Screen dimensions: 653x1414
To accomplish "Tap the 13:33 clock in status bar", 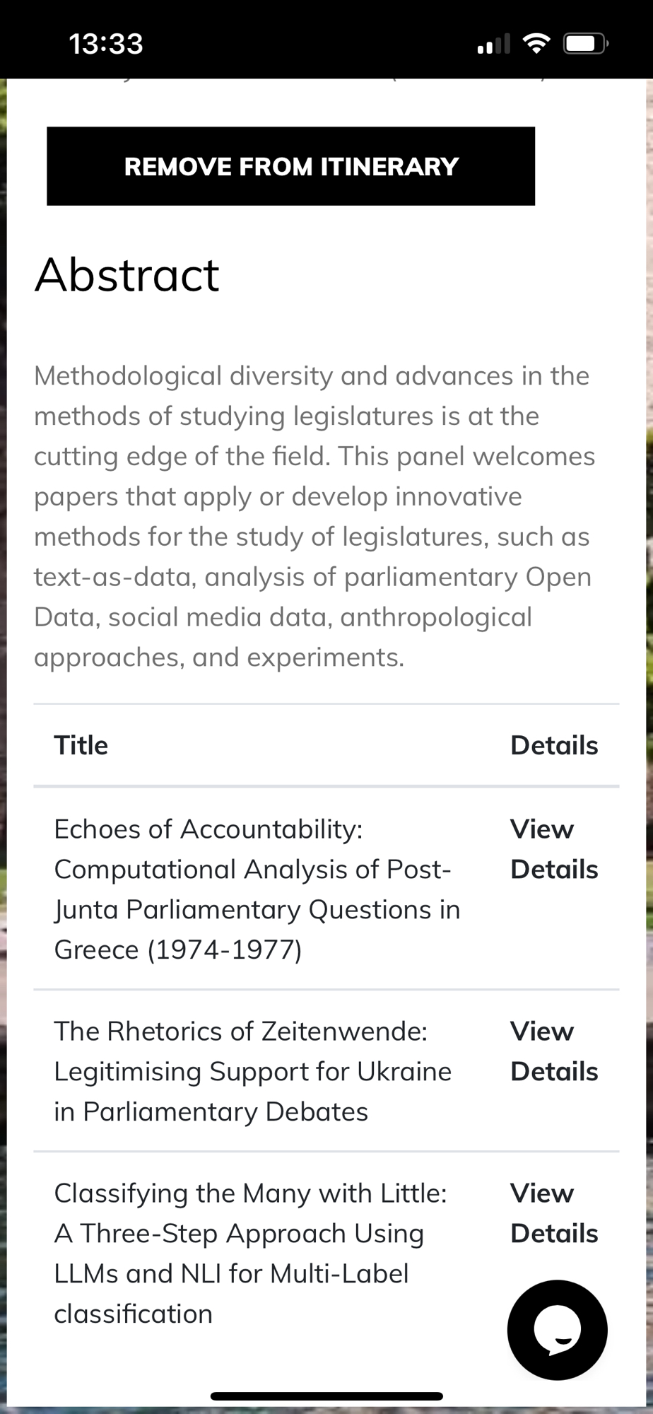I will click(106, 44).
